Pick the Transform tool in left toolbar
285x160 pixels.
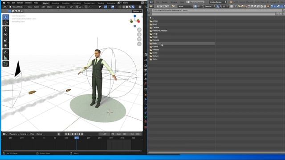pos(6,46)
